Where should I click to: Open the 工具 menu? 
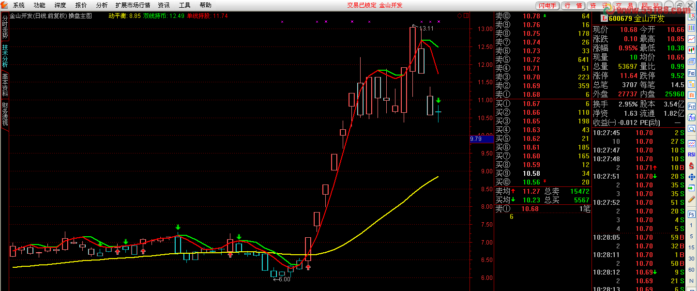coord(184,5)
